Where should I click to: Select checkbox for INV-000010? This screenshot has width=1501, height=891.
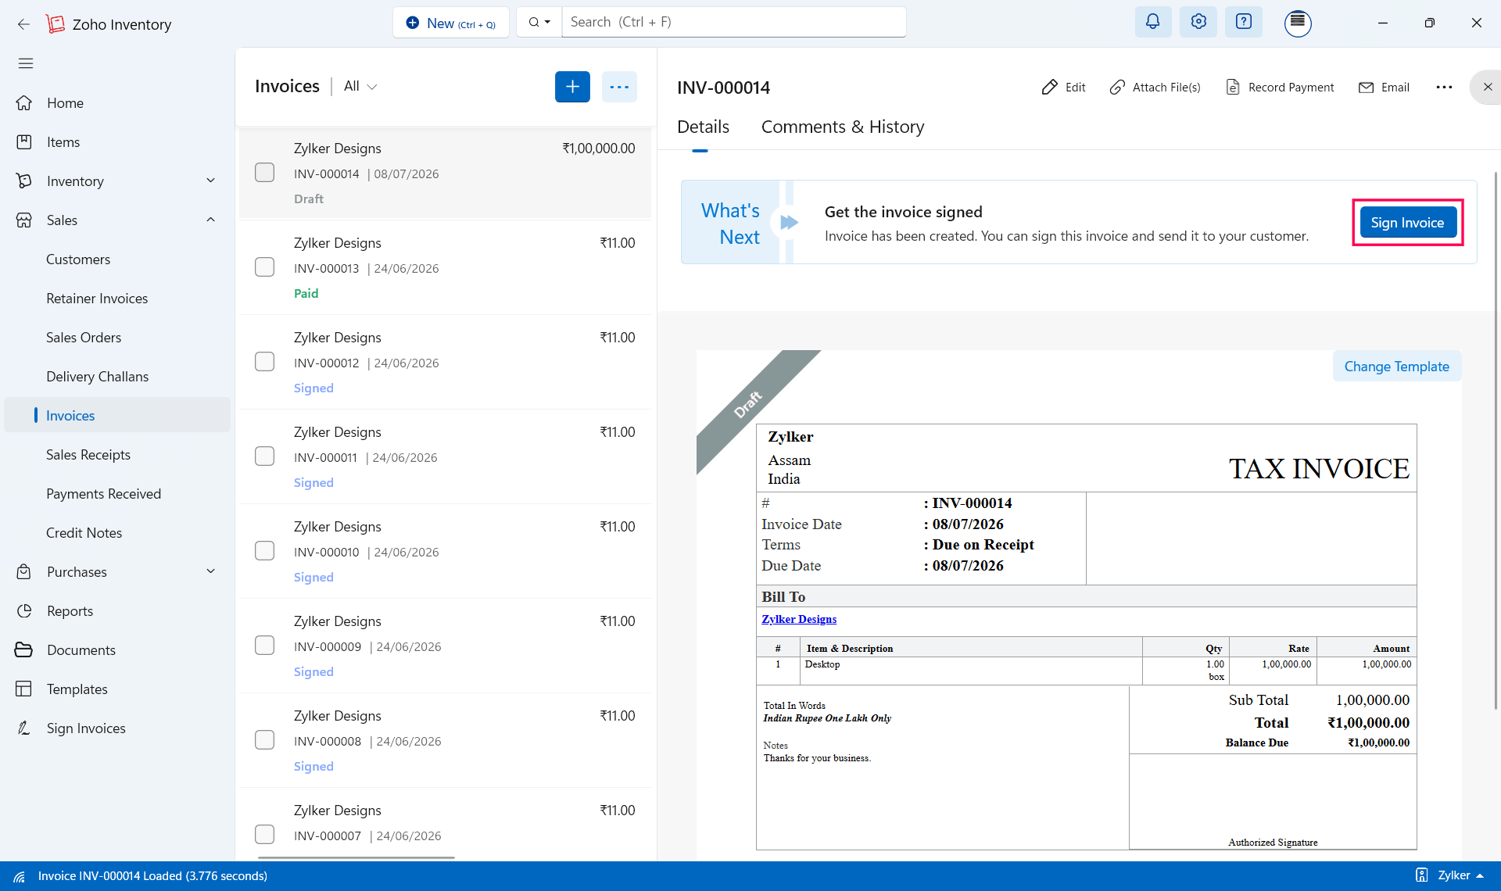coord(265,551)
